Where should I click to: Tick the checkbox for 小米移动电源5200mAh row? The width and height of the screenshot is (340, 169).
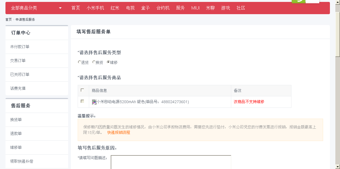click(82, 101)
